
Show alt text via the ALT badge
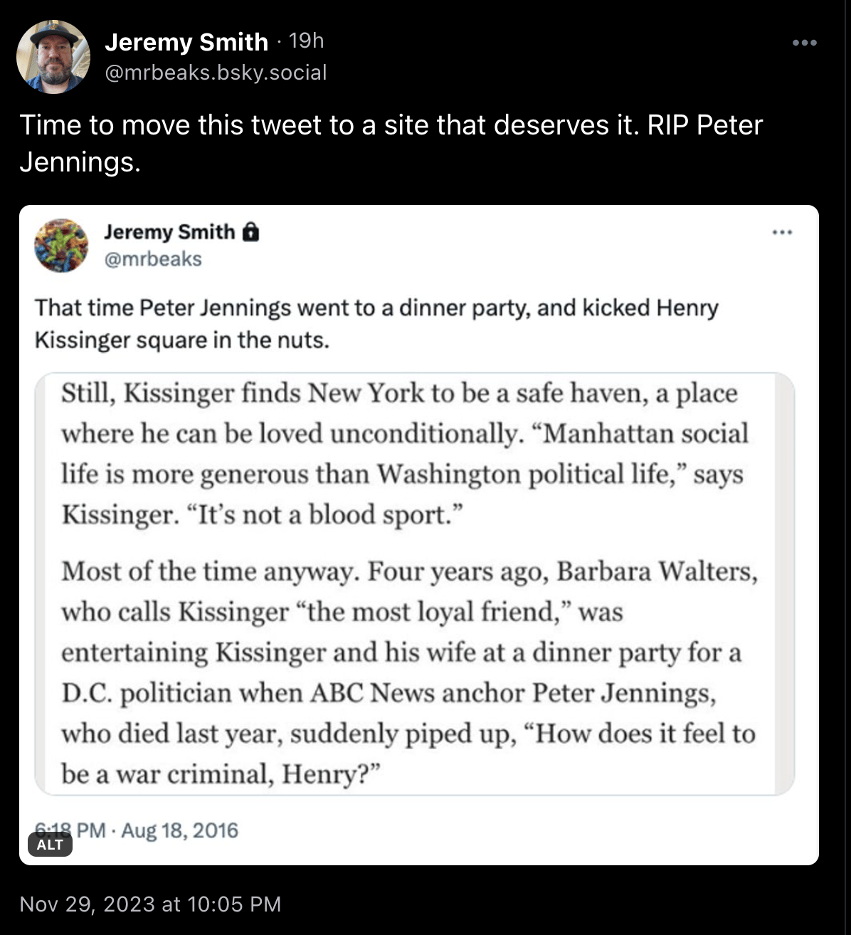point(50,845)
